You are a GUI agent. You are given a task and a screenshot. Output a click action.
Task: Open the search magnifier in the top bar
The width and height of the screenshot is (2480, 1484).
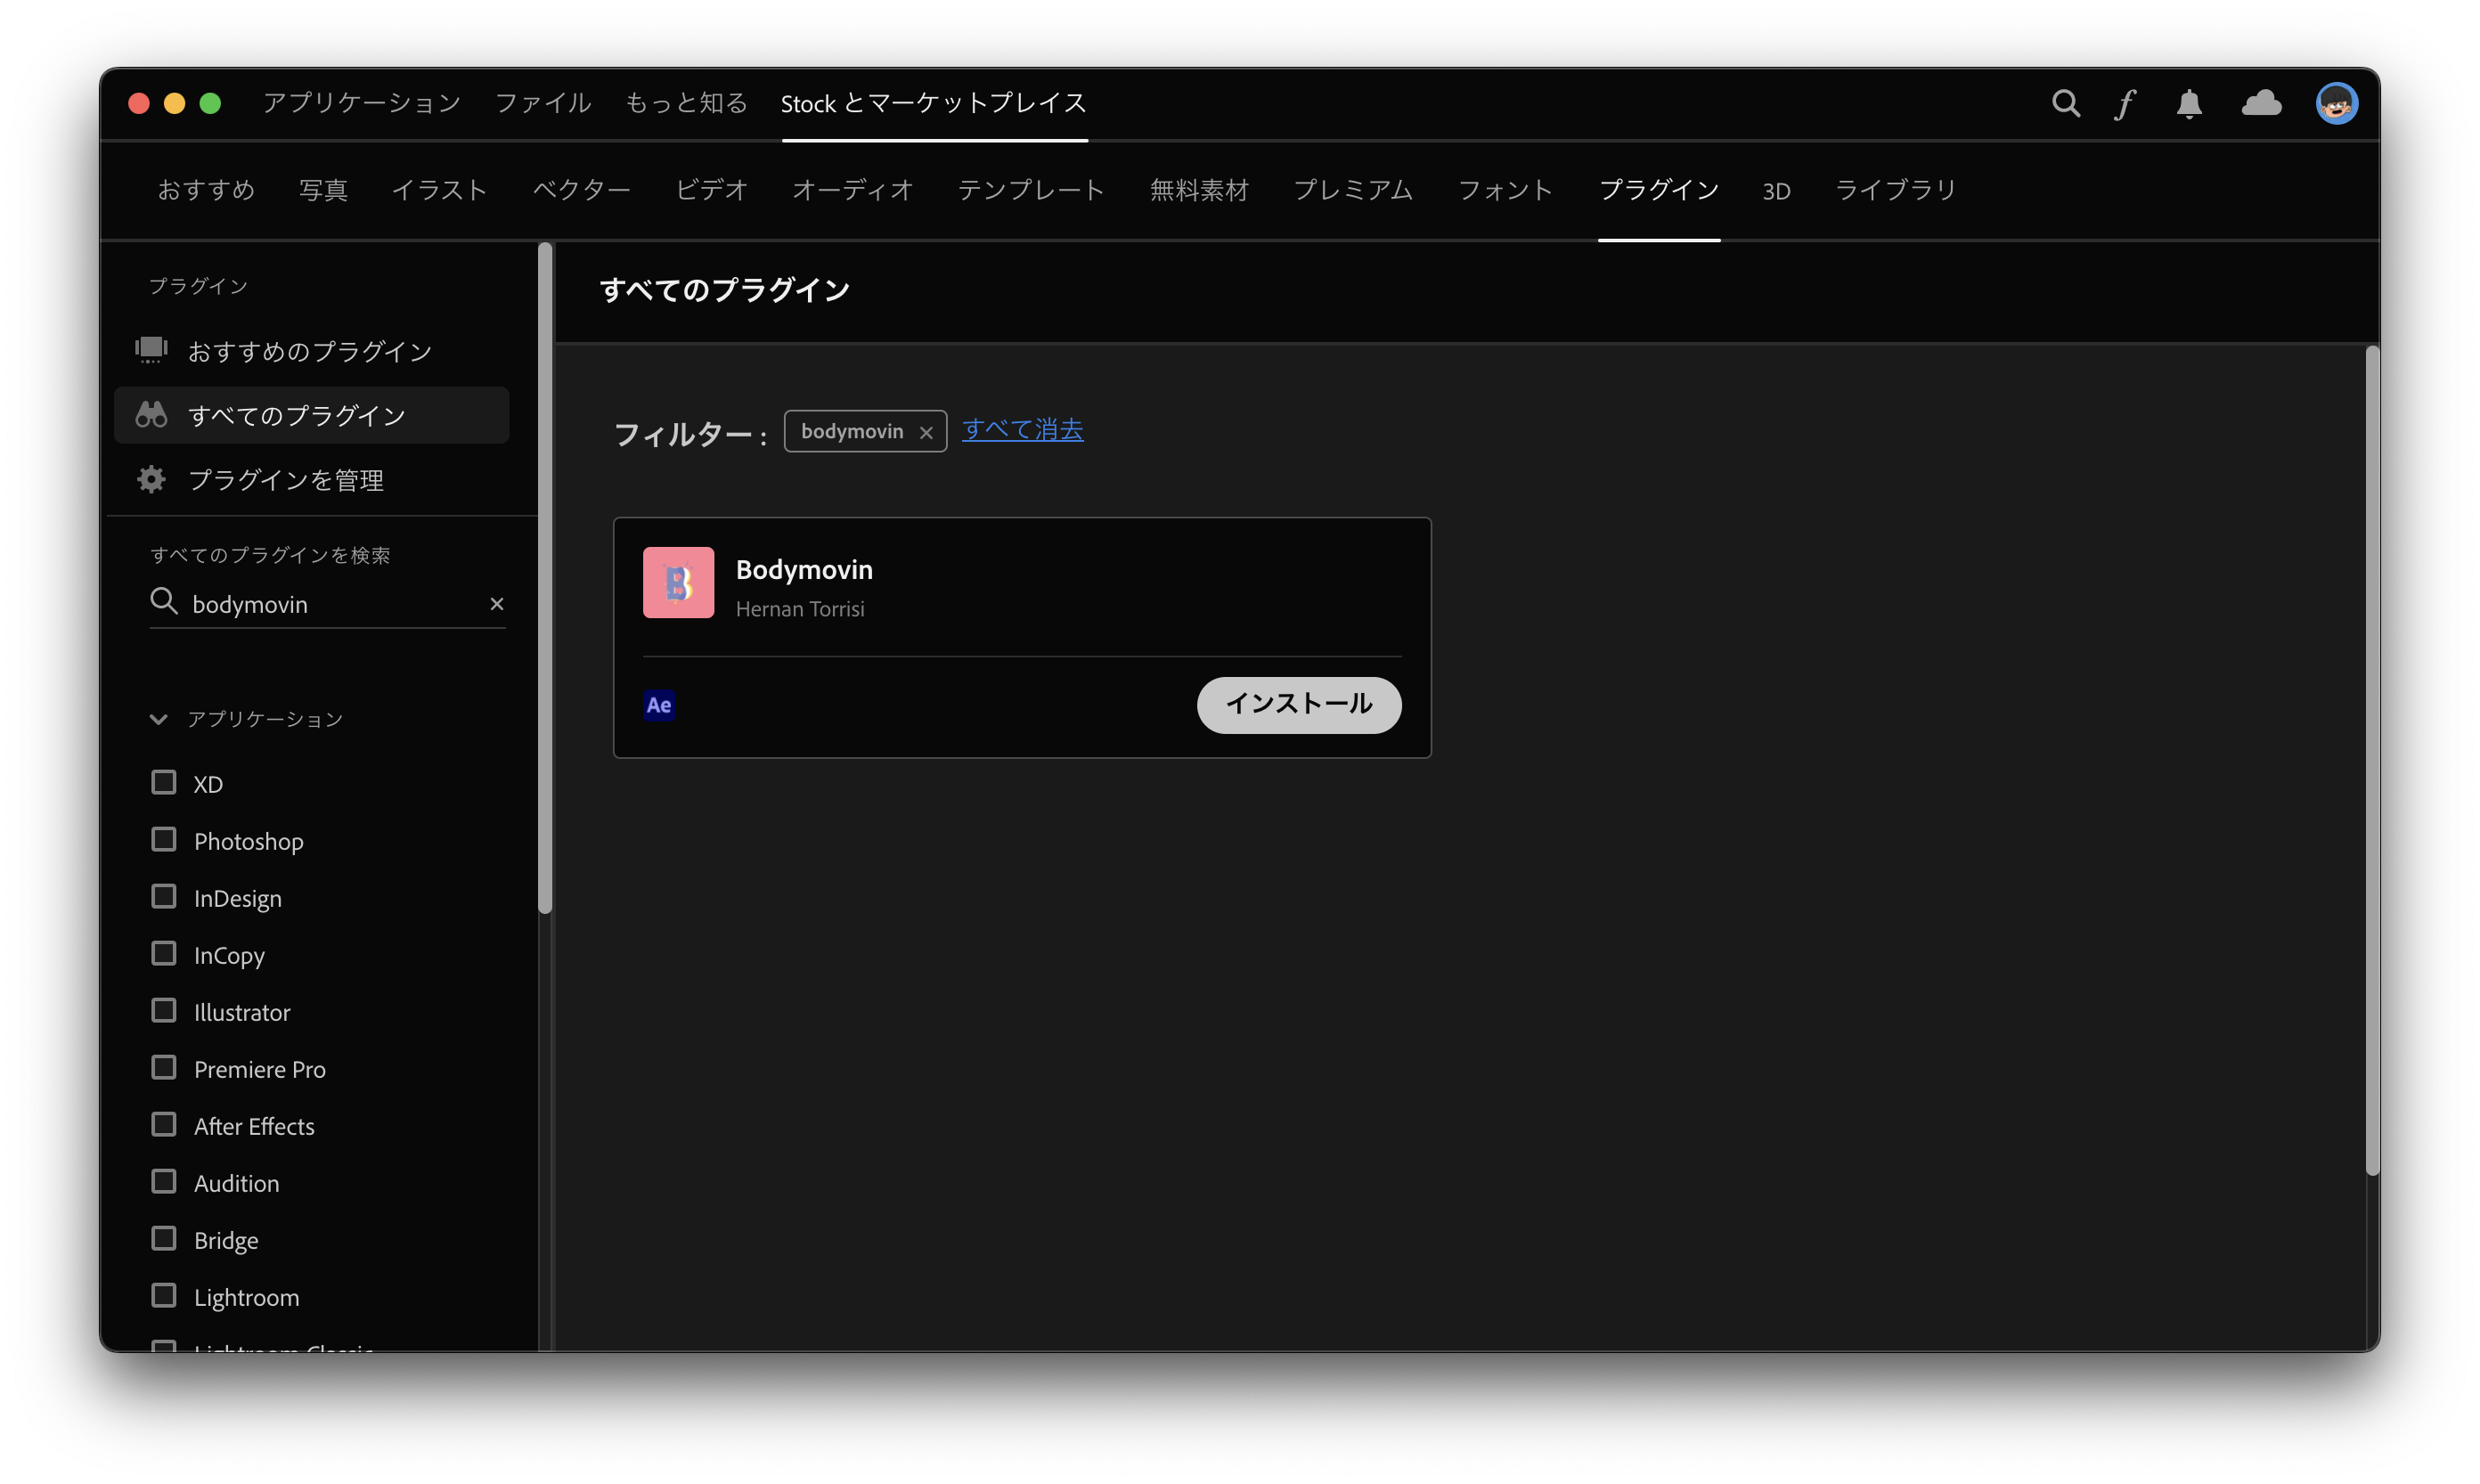[2065, 103]
